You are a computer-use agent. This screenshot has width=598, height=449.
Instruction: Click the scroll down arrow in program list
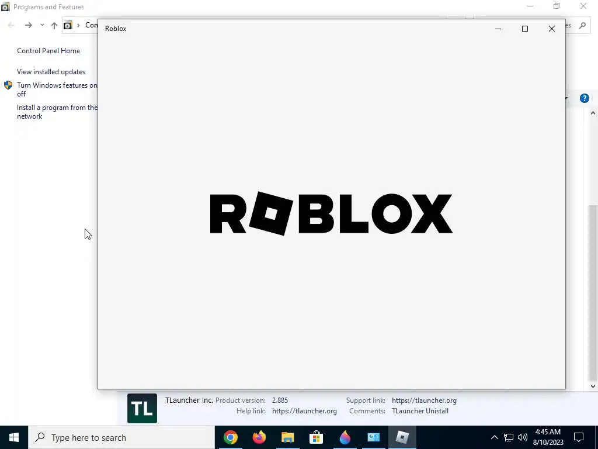click(x=593, y=386)
